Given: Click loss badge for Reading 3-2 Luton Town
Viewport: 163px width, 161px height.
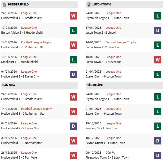Looking at the screenshot, I should tap(158, 126).
